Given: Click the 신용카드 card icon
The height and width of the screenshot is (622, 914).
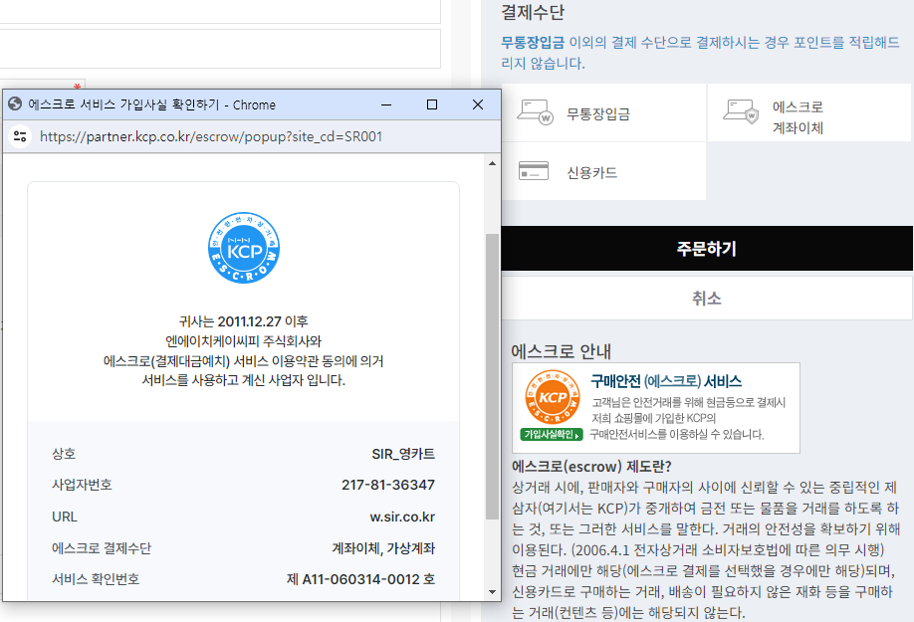Looking at the screenshot, I should [x=534, y=171].
